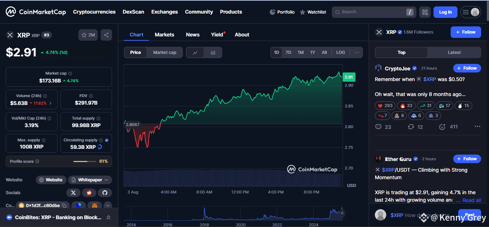Expand the Whitepaper dropdown
Screen dimensions: 489x227
90,180
